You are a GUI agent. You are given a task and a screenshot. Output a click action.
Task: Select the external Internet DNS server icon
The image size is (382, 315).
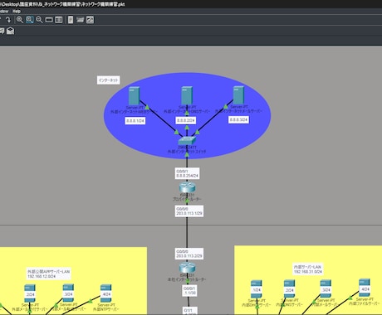click(x=187, y=95)
